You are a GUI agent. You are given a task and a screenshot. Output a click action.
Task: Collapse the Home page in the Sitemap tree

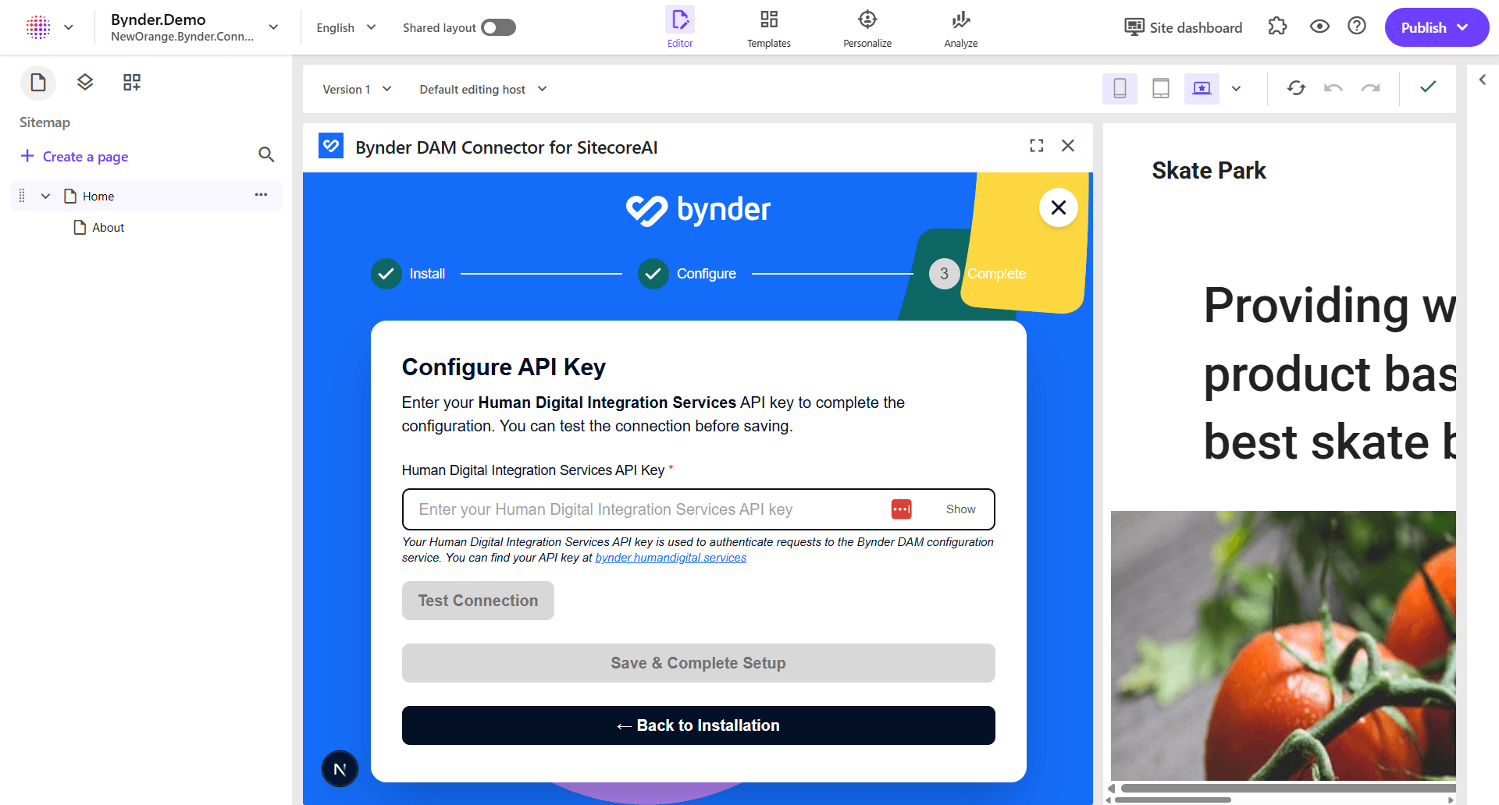click(45, 196)
